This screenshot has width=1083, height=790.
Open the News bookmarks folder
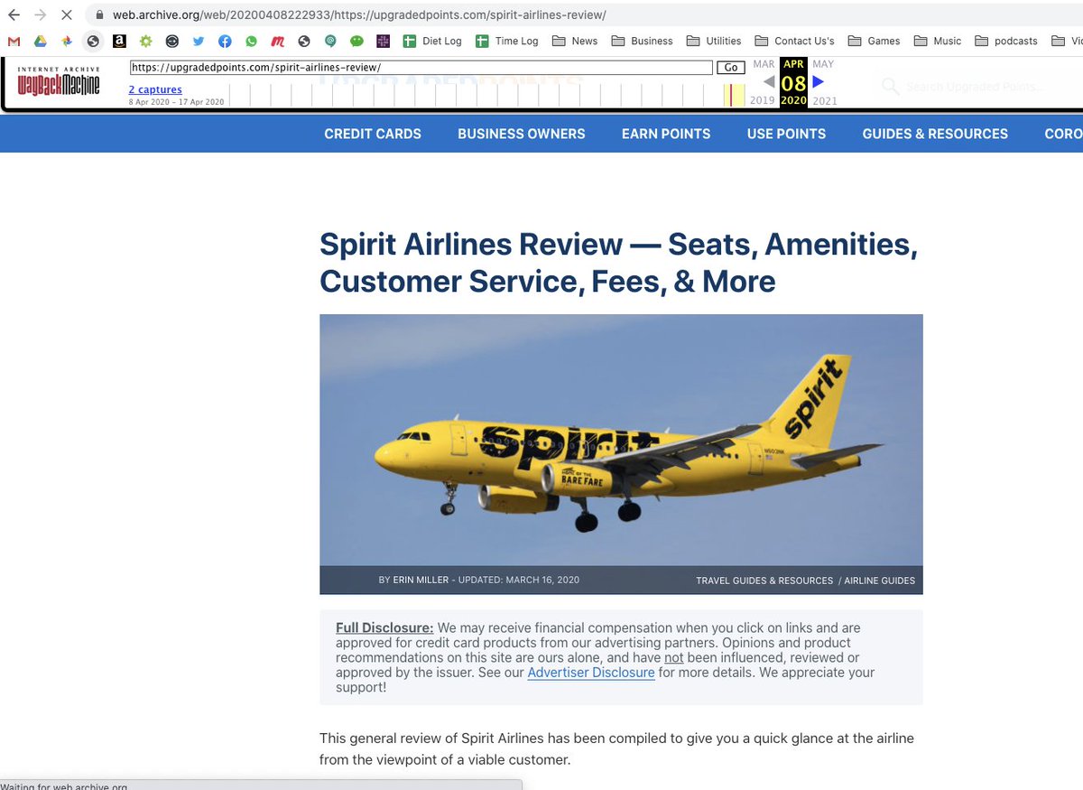click(575, 41)
